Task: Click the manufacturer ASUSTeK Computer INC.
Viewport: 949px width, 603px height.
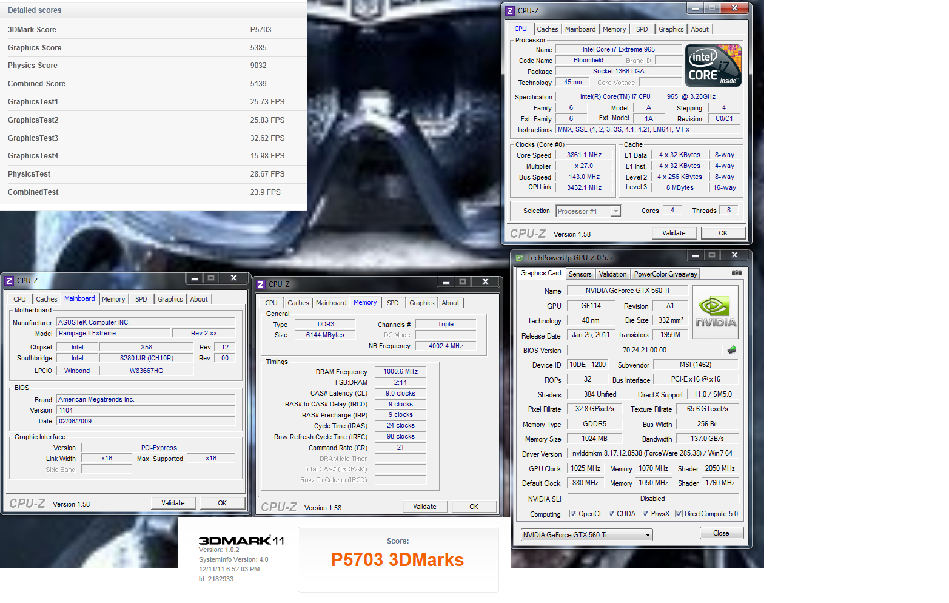Action: coord(146,322)
